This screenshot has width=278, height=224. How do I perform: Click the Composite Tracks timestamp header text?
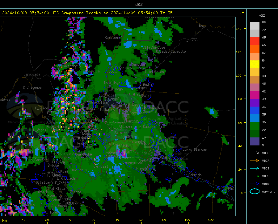point(87,13)
